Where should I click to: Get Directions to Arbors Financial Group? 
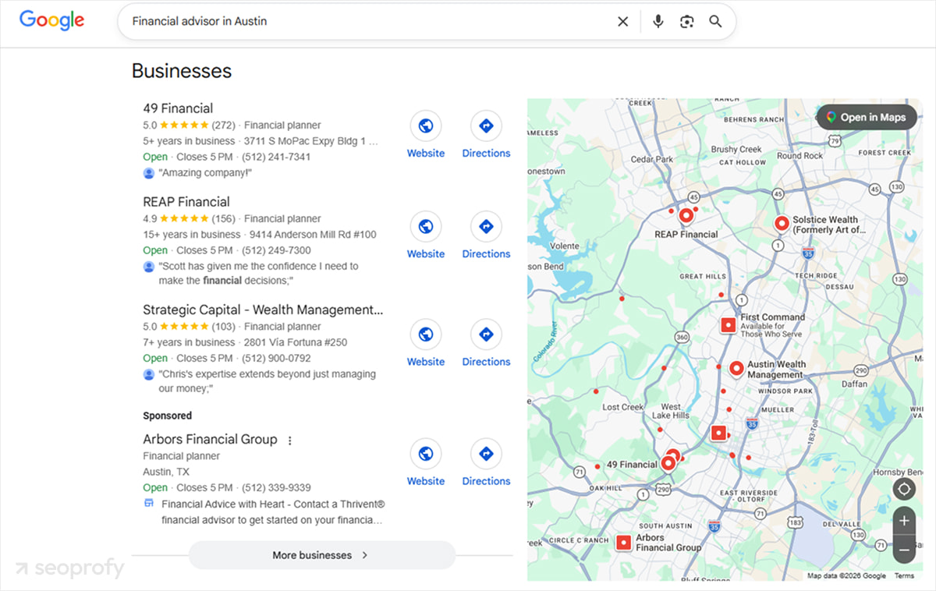486,462
